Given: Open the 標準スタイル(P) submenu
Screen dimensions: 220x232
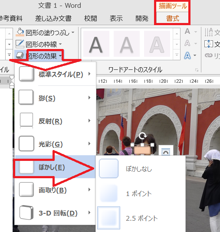Looking at the screenshot, I should point(56,74).
